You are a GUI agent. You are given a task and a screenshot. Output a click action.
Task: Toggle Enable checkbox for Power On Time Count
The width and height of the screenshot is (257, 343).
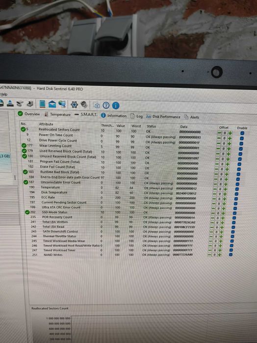point(242,138)
